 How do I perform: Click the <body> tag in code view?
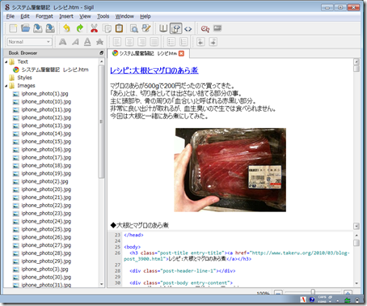click(132, 247)
